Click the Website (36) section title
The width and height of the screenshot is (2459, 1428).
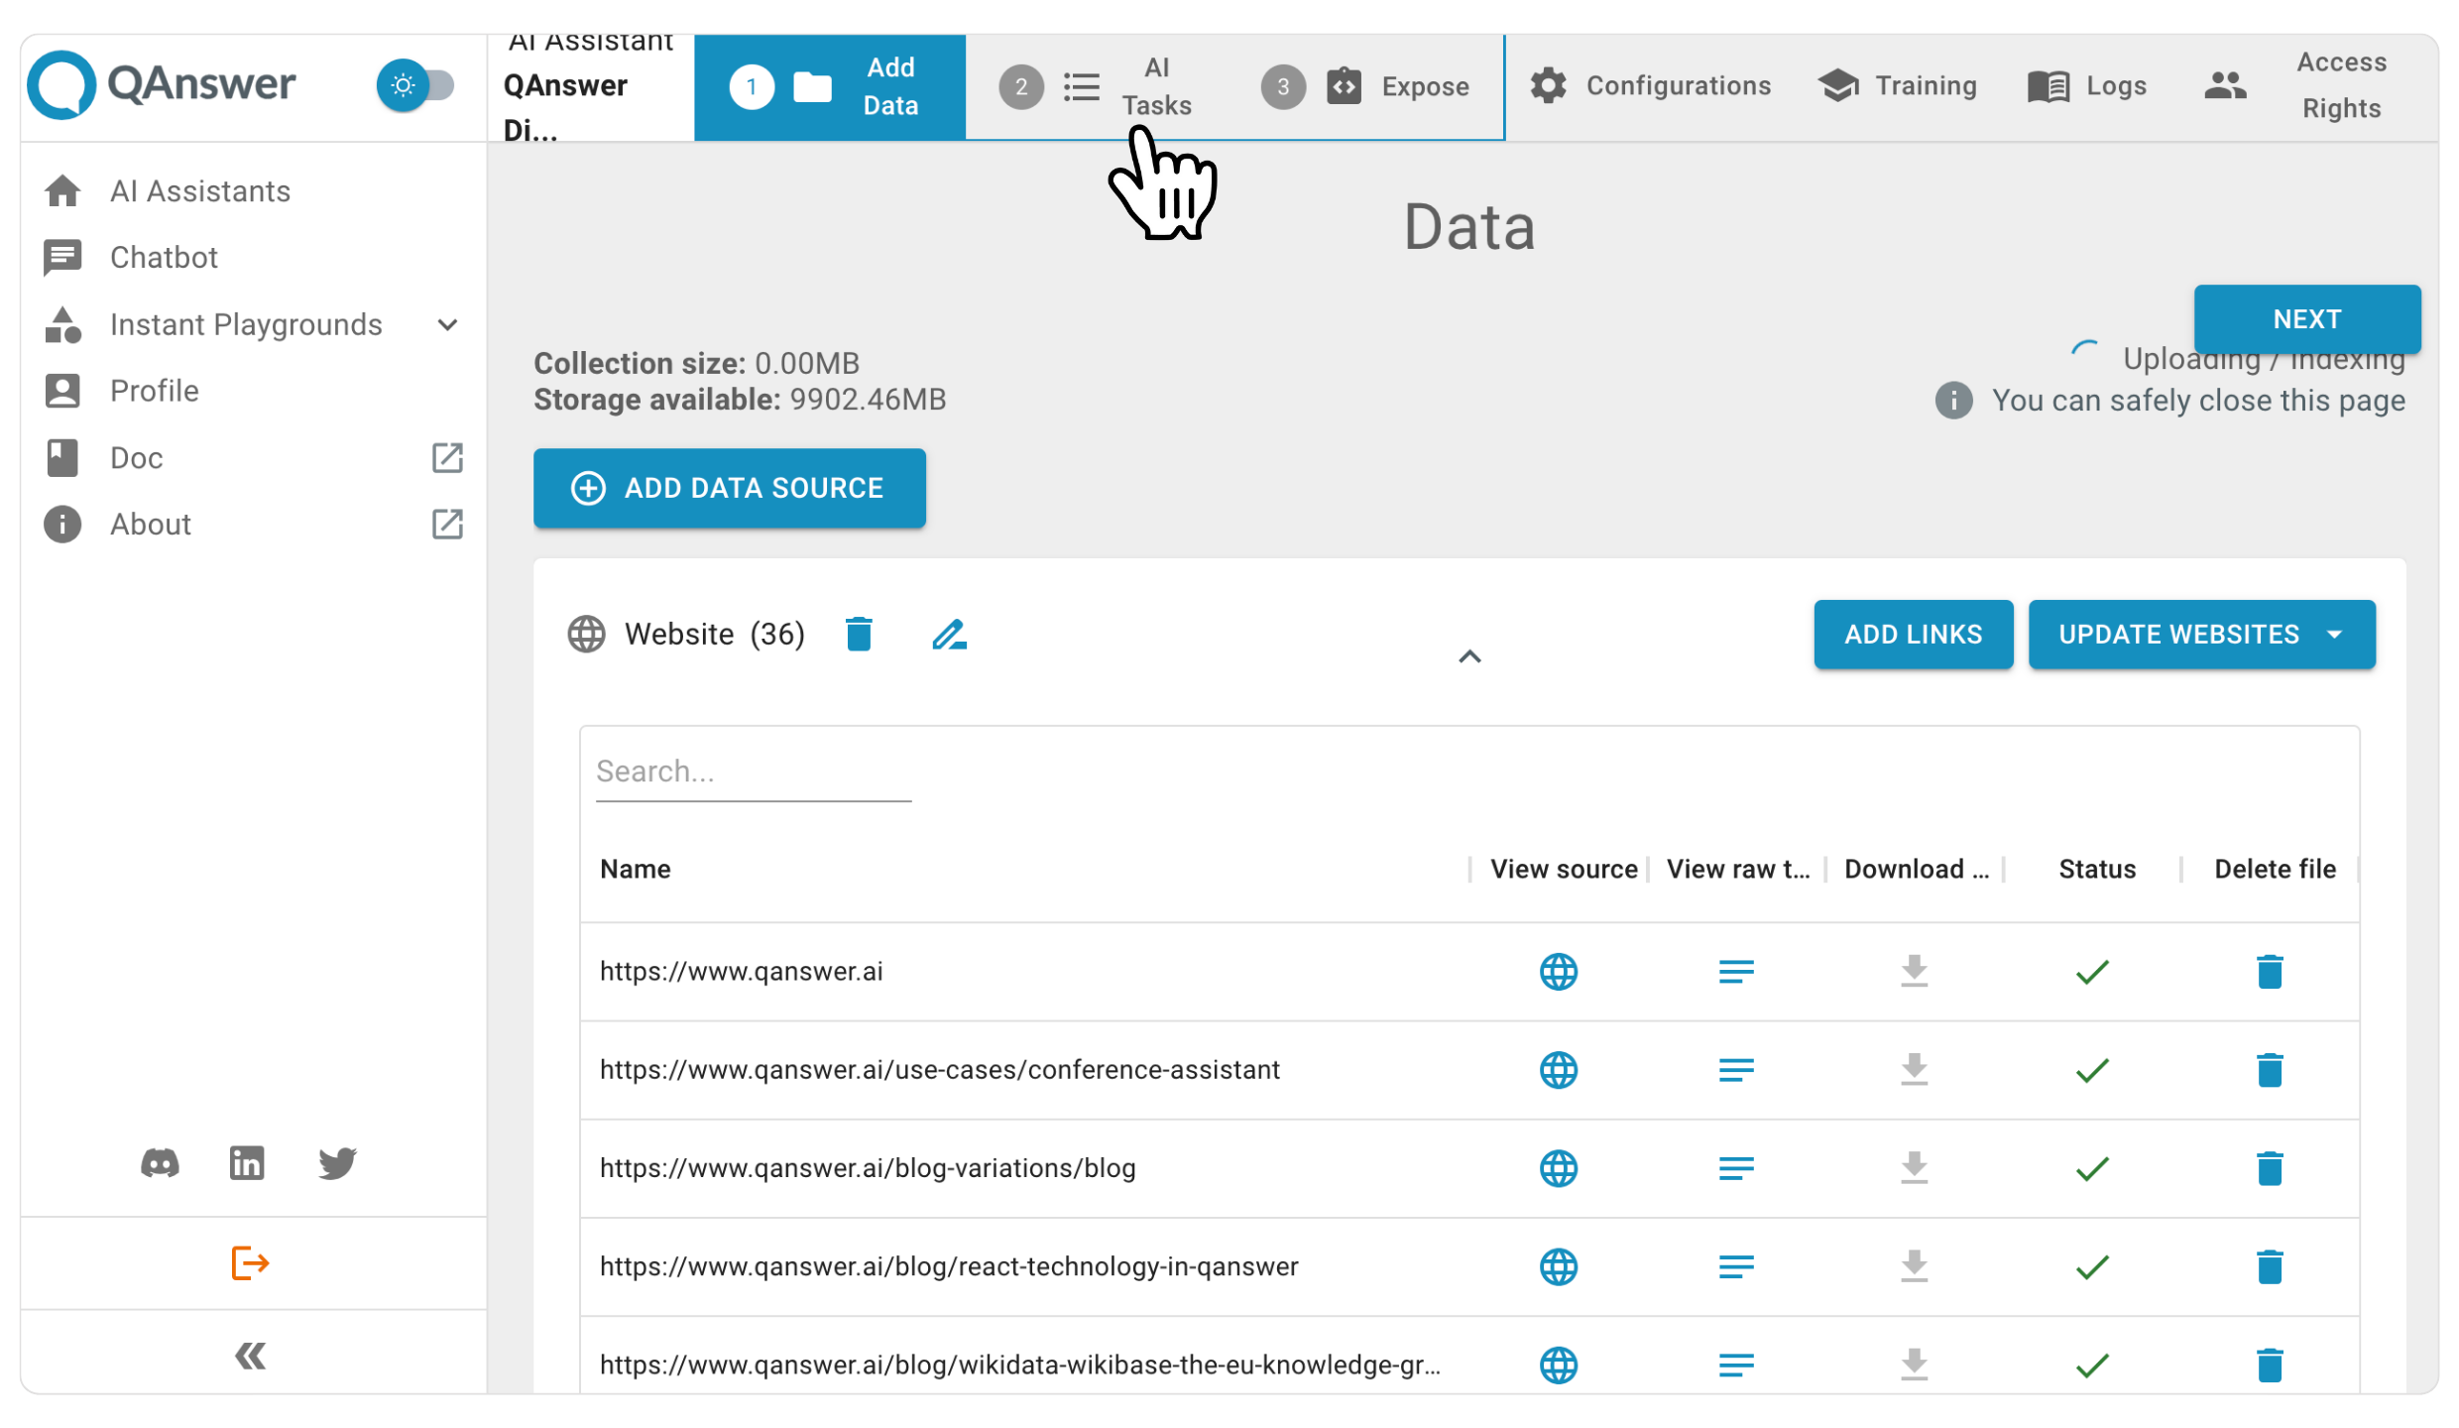(x=714, y=634)
